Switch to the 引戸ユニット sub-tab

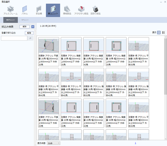click(25, 20)
